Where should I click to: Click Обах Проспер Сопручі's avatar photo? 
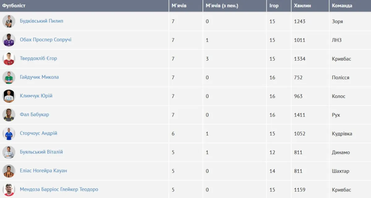coord(9,40)
